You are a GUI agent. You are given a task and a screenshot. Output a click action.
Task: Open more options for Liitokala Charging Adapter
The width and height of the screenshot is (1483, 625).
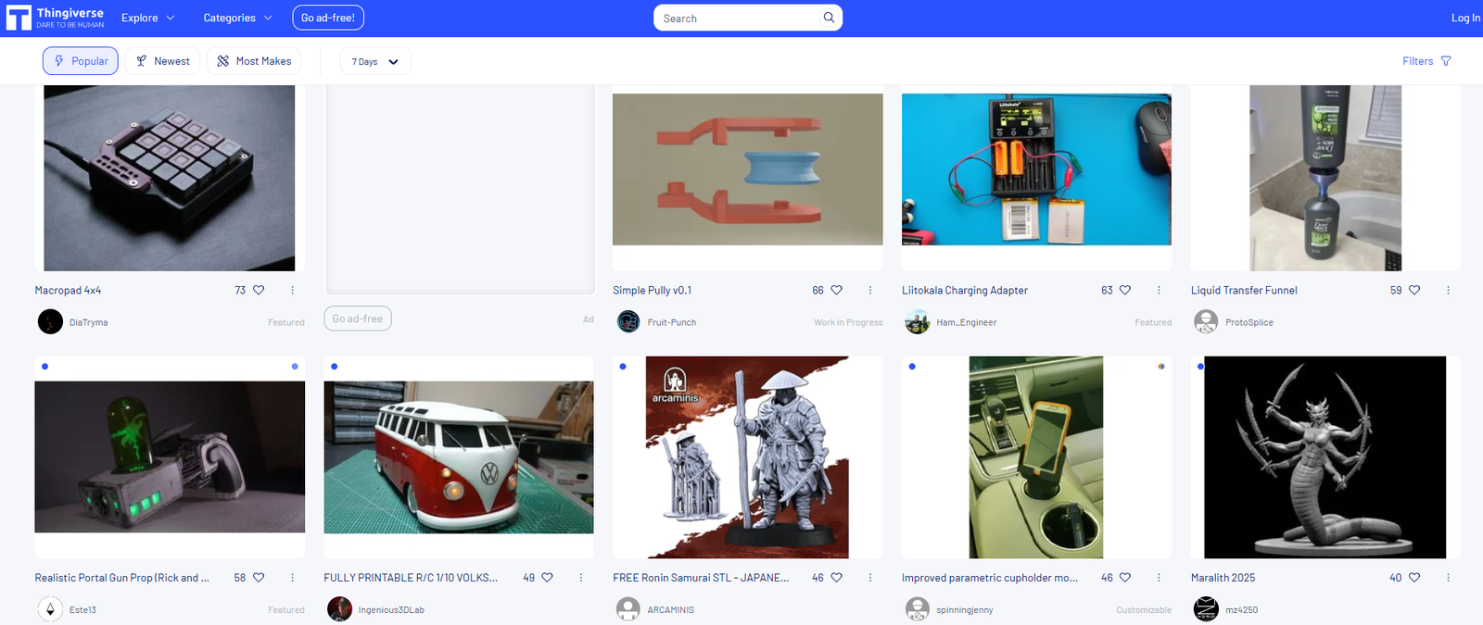coord(1159,290)
